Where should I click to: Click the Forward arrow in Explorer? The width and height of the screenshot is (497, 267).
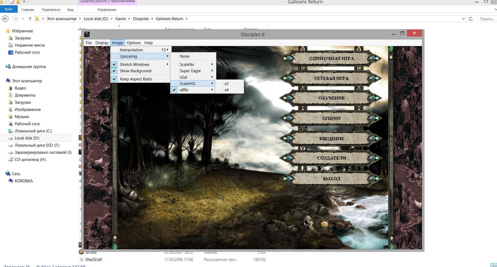point(16,19)
